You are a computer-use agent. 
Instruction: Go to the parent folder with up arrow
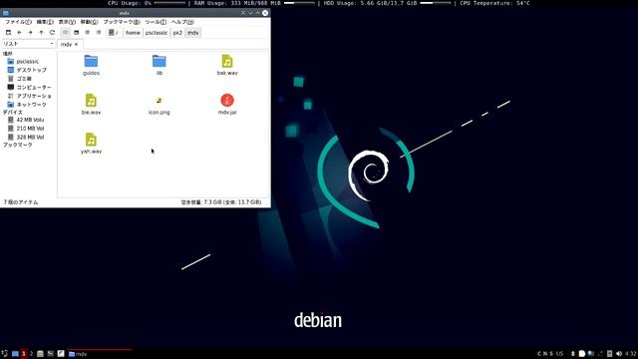[41, 33]
